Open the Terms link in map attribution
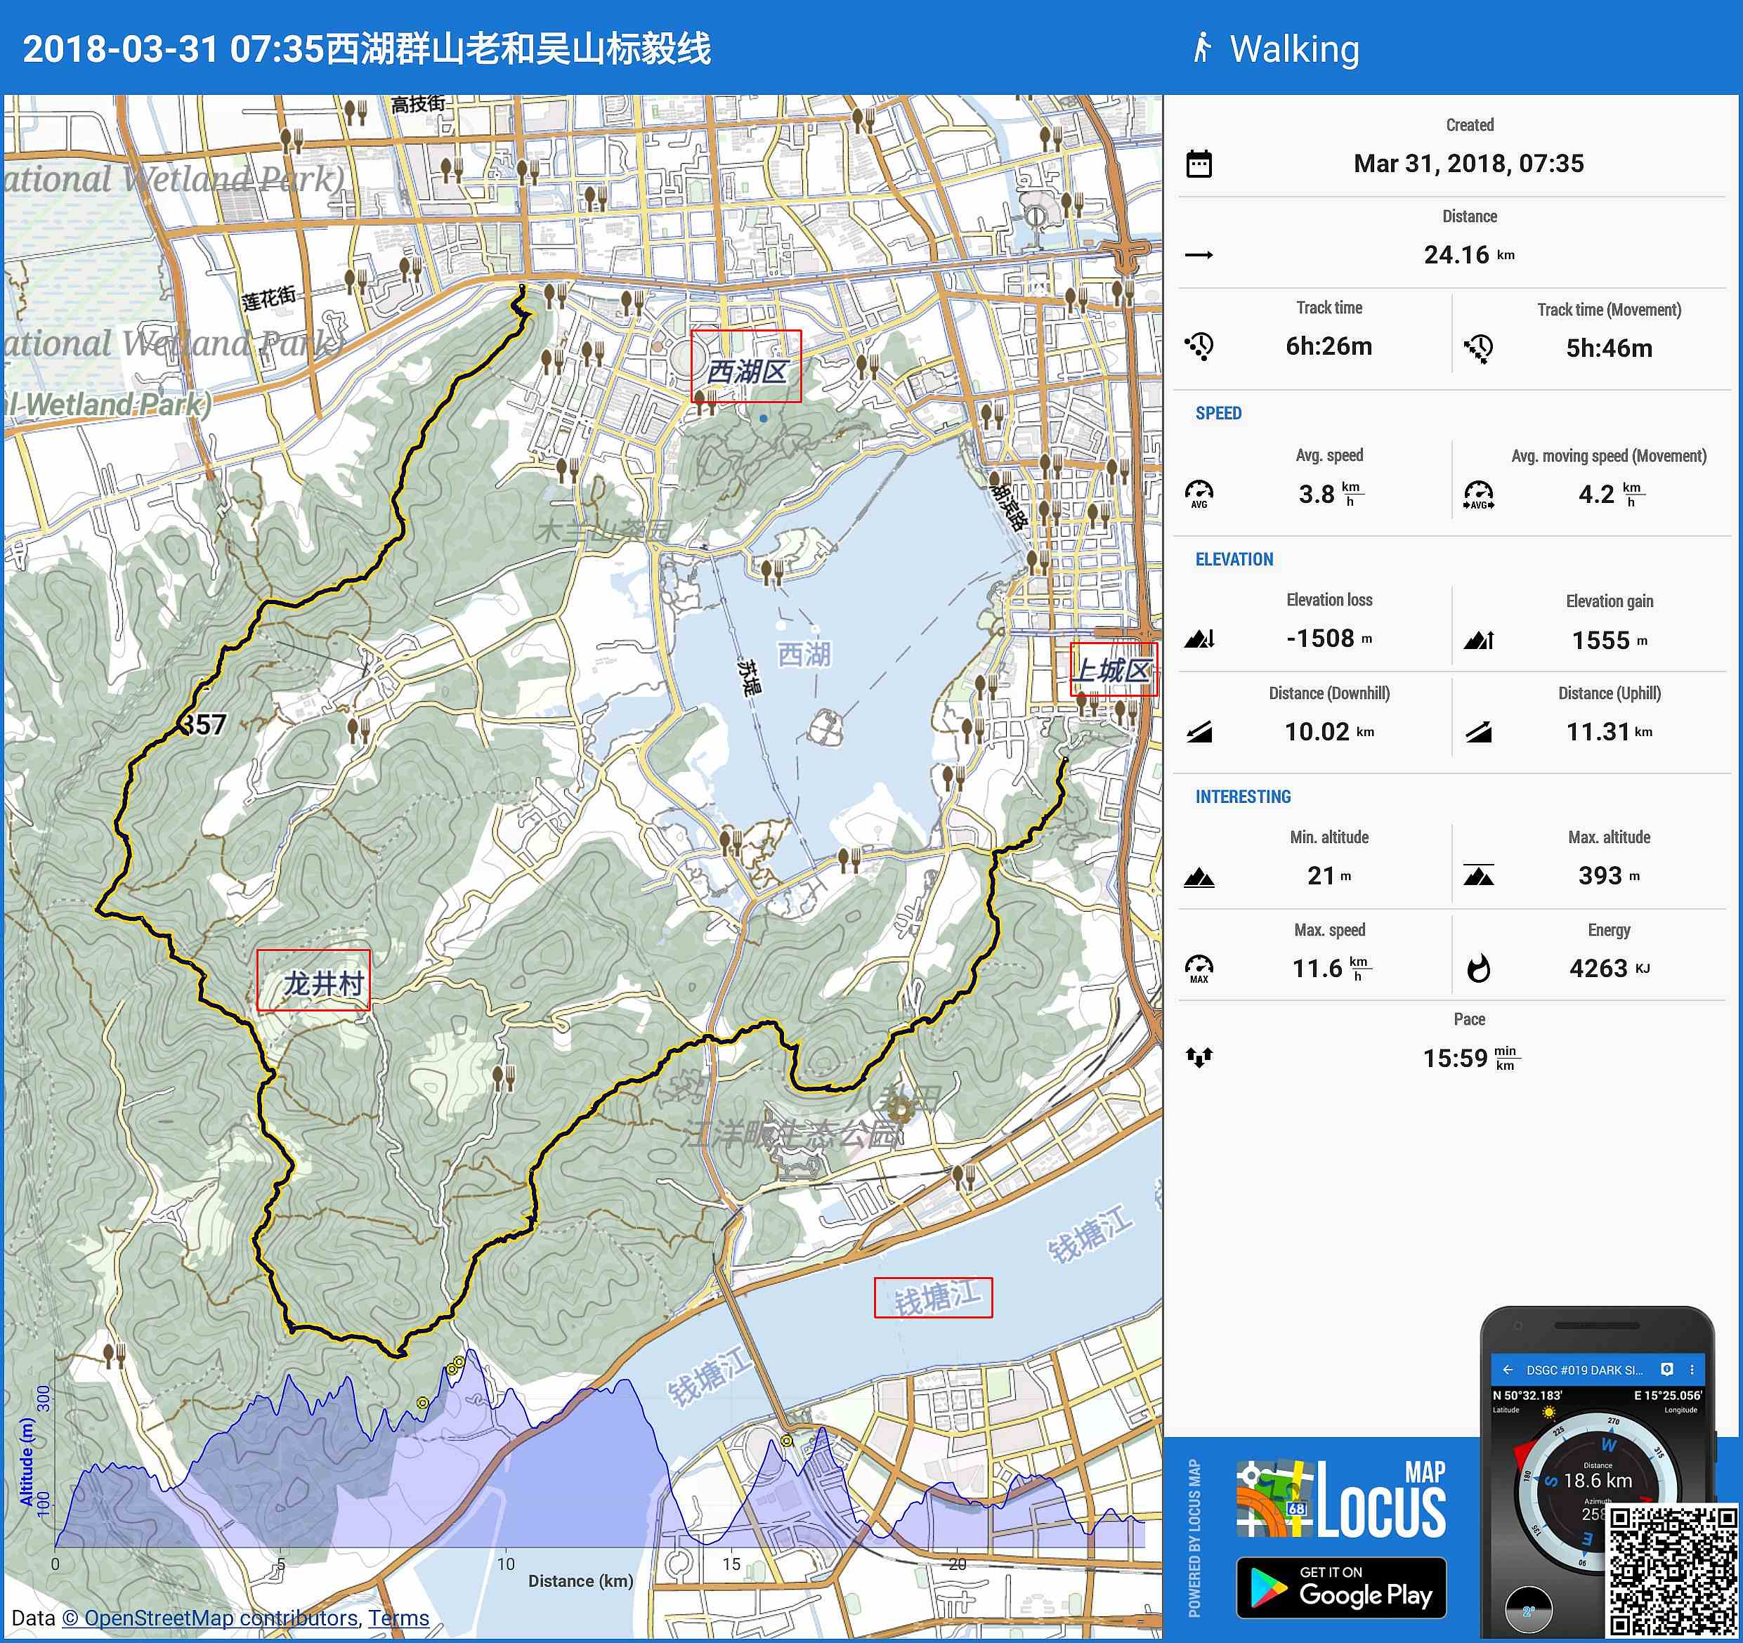The height and width of the screenshot is (1643, 1743). click(399, 1618)
